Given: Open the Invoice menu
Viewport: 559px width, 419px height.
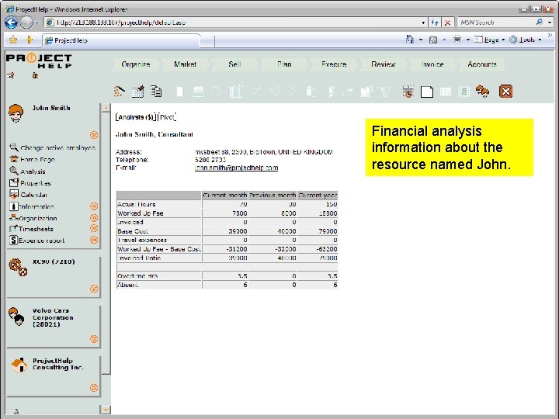Looking at the screenshot, I should (432, 64).
